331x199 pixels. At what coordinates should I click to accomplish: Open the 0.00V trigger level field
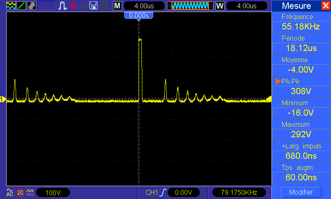[x=183, y=192]
